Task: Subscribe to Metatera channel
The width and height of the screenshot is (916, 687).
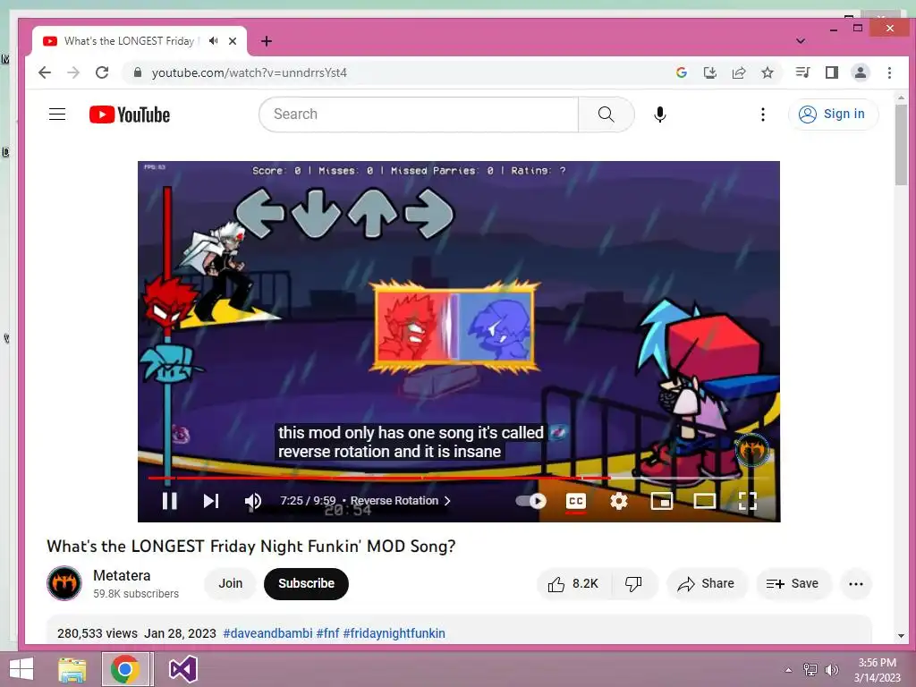Action: pyautogui.click(x=306, y=583)
